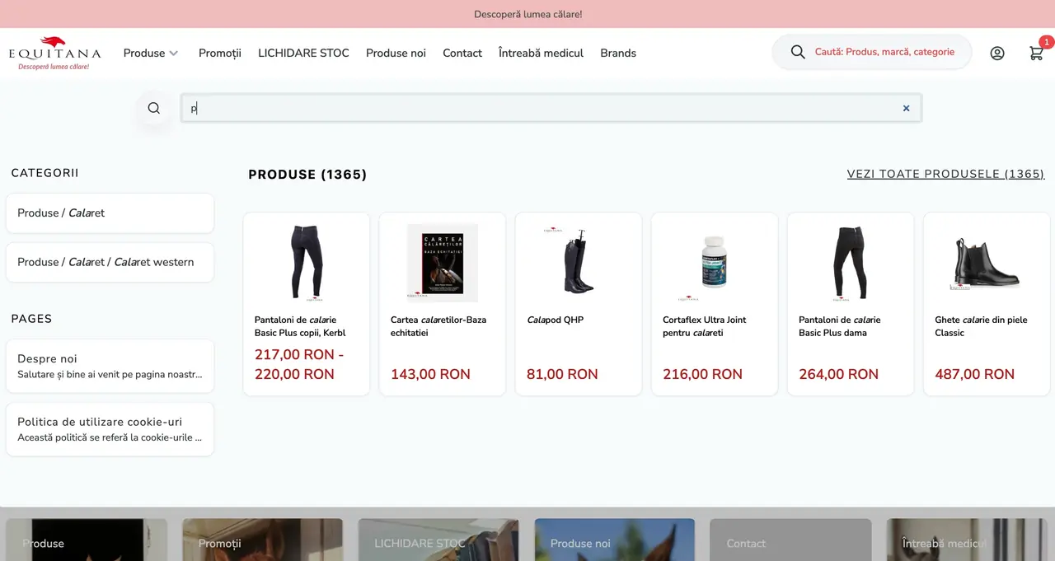
Task: Open the Despre noi page result
Action: tap(110, 366)
